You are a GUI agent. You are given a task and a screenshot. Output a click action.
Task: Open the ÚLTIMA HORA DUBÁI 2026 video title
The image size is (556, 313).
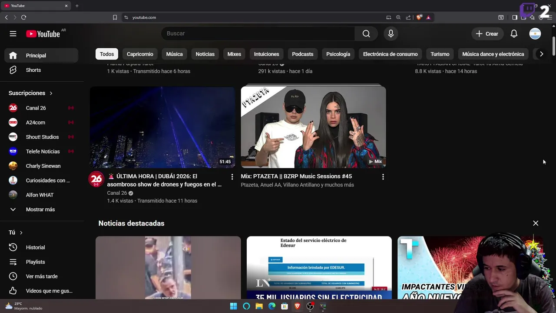tap(165, 180)
